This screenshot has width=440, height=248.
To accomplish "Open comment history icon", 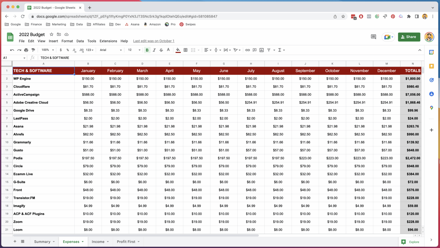I will click(x=373, y=37).
